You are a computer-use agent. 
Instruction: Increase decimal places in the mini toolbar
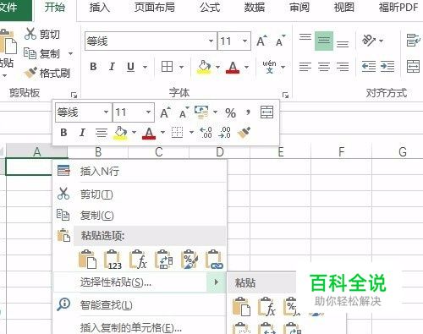coord(206,133)
